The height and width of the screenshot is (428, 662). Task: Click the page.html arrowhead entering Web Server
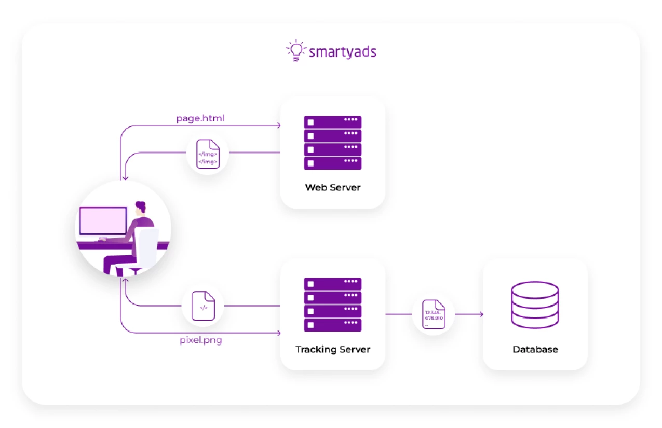pos(278,125)
